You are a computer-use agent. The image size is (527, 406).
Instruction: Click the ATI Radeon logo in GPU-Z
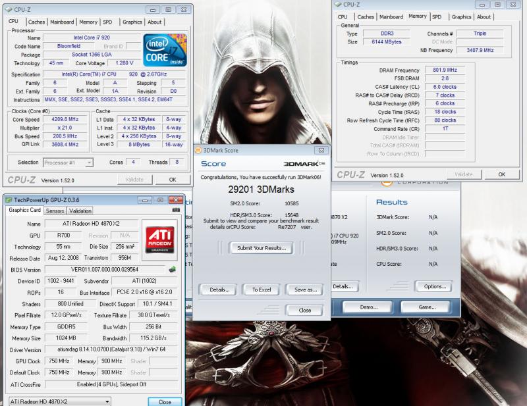(x=159, y=240)
